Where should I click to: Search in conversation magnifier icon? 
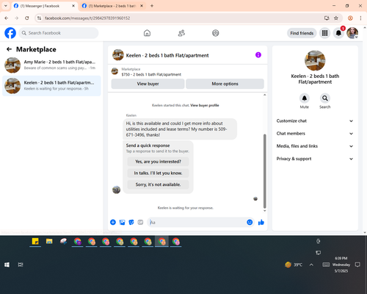coord(325,98)
